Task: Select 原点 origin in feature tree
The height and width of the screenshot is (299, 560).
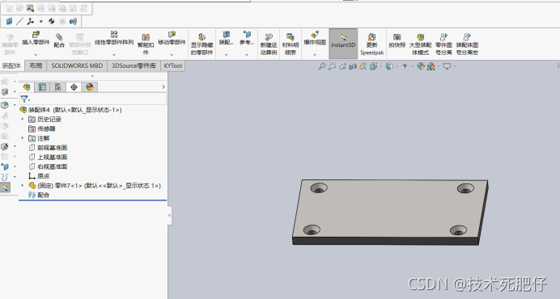Action: click(x=39, y=176)
